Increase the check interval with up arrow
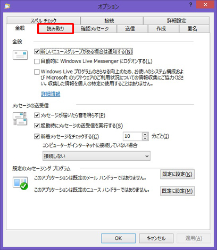The width and height of the screenshot is (217, 250). click(145, 135)
